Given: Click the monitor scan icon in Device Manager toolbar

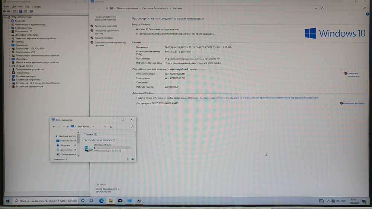Looking at the screenshot, I should [31, 12].
